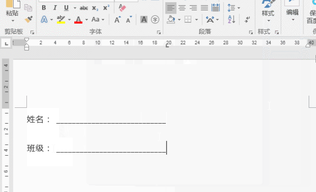Open the 字体 font dialog launcher

[159, 32]
